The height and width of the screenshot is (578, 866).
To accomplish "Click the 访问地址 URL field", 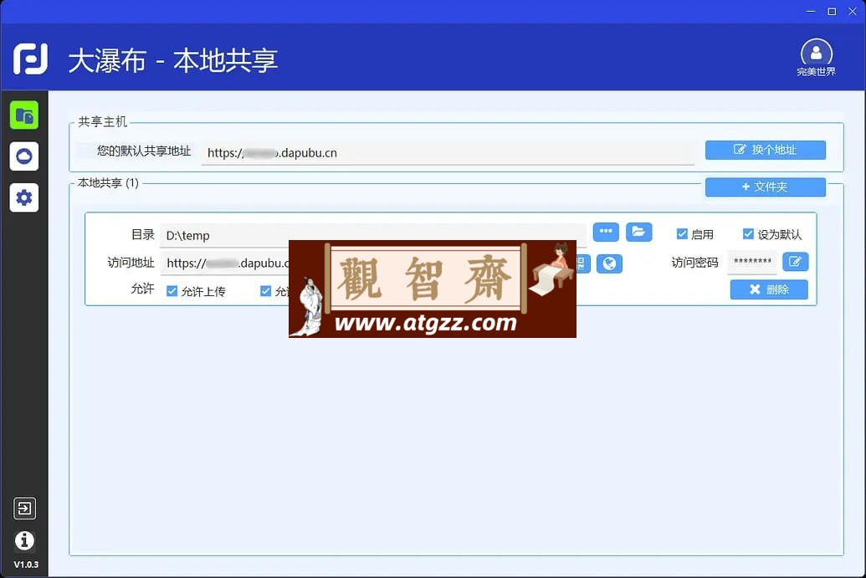I will pyautogui.click(x=225, y=263).
